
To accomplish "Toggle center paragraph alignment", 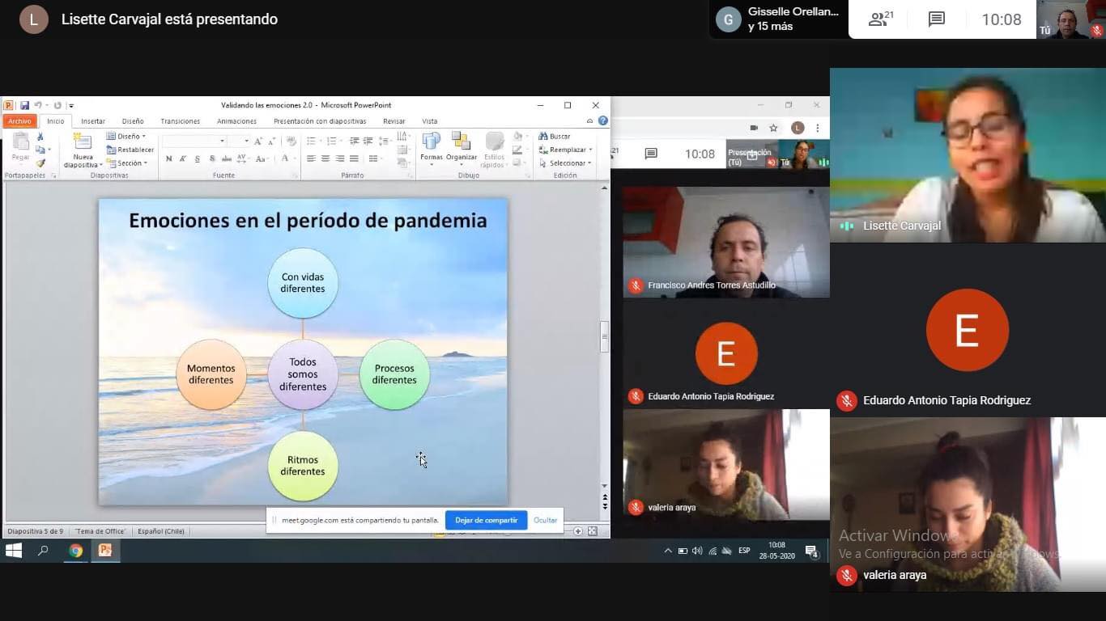I will point(325,158).
